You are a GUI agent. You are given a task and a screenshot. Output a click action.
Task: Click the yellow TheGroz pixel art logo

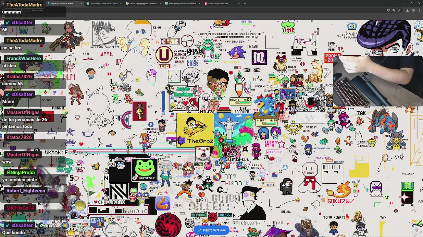click(x=195, y=130)
